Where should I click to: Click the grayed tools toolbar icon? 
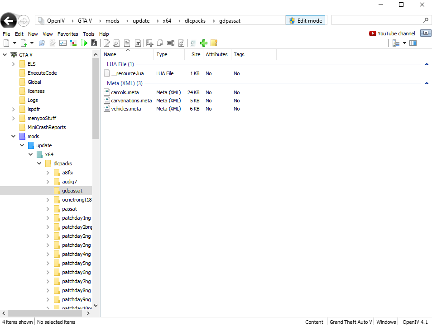[x=53, y=43]
